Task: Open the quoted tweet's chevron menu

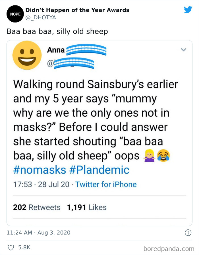Action: pos(184,50)
